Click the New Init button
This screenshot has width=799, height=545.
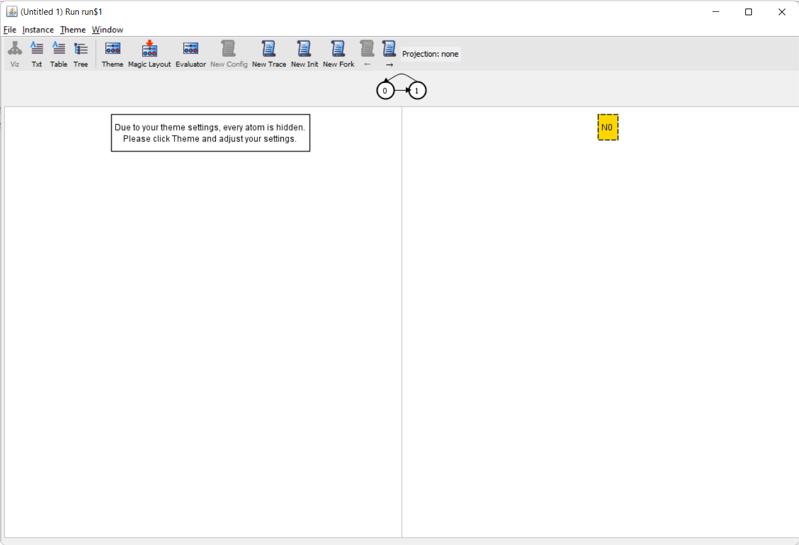coord(305,54)
